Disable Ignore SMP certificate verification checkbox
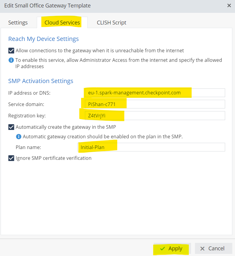The width and height of the screenshot is (235, 256). (11, 158)
